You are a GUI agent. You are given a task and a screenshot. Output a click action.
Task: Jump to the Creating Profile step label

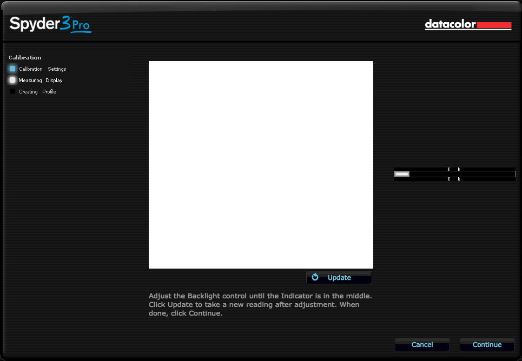[37, 92]
